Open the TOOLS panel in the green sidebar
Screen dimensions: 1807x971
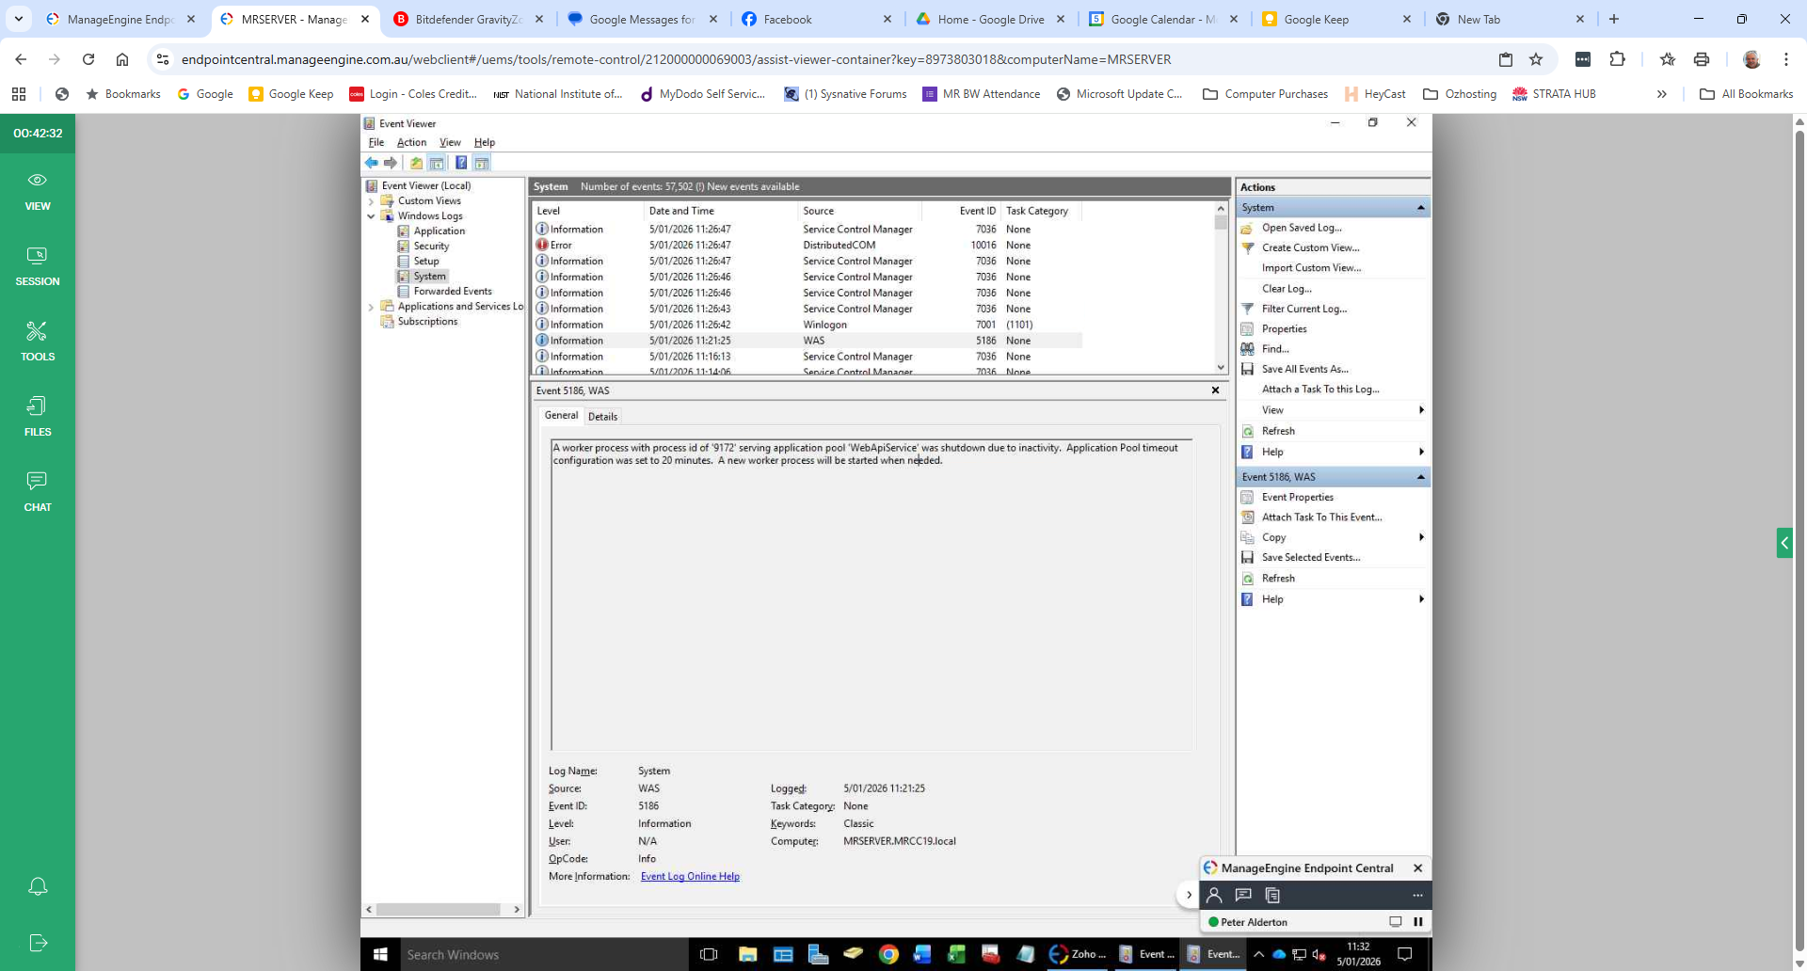pyautogui.click(x=38, y=342)
